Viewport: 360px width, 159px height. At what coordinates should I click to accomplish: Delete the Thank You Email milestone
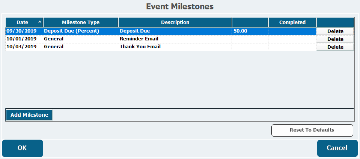click(x=335, y=47)
